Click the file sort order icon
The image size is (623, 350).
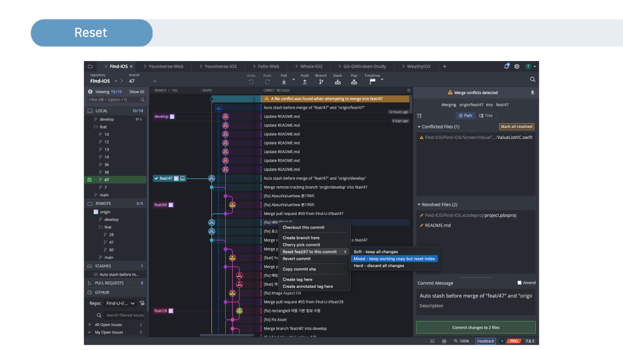[x=420, y=116]
